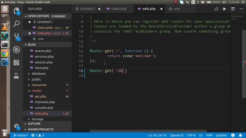246x138 pixels.
Task: Open the Source Control view
Action: [x=17, y=37]
